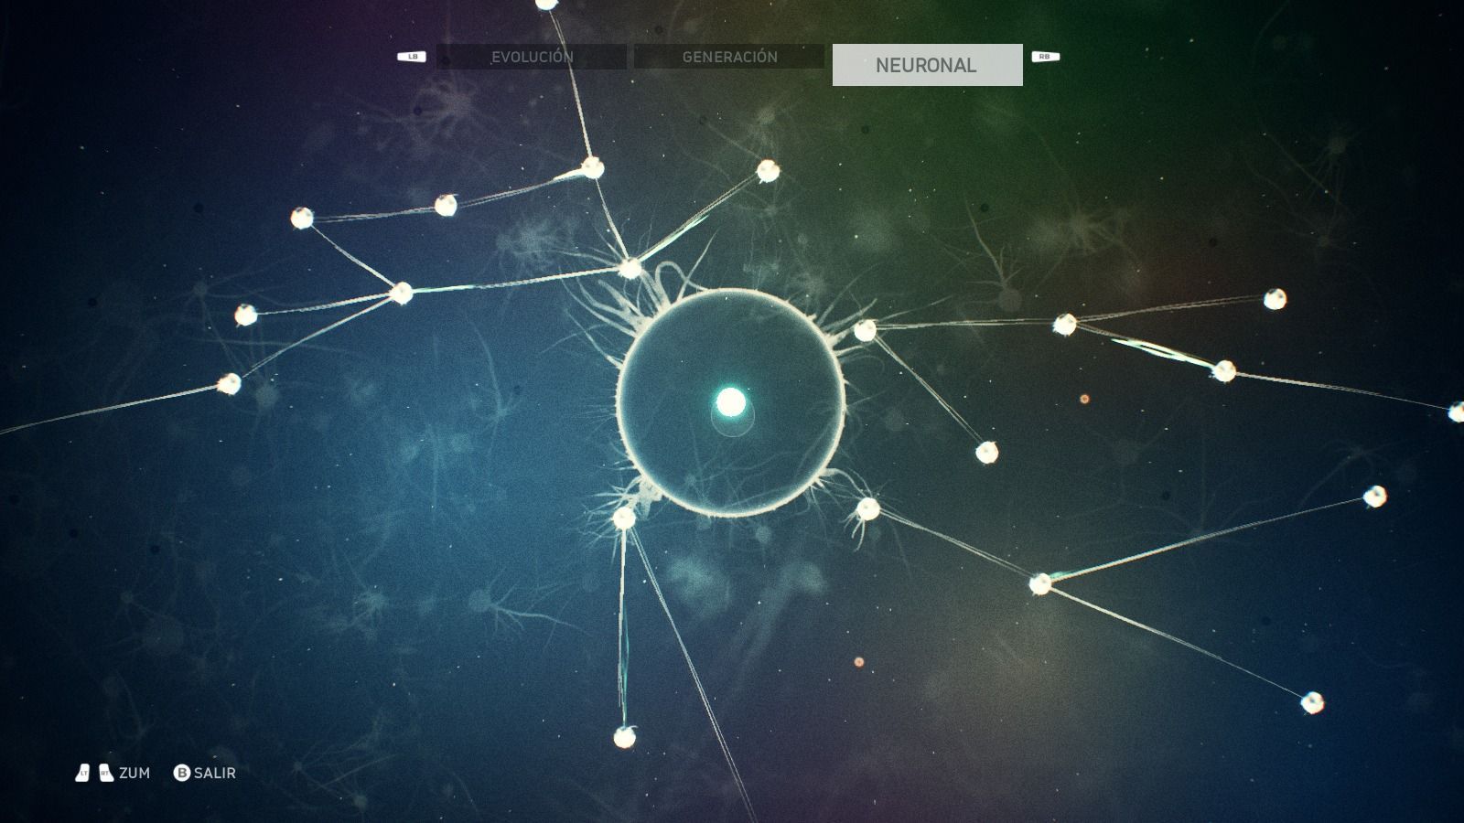
Task: Choose the neuron node touching the cell's lower-left edge
Action: point(624,518)
